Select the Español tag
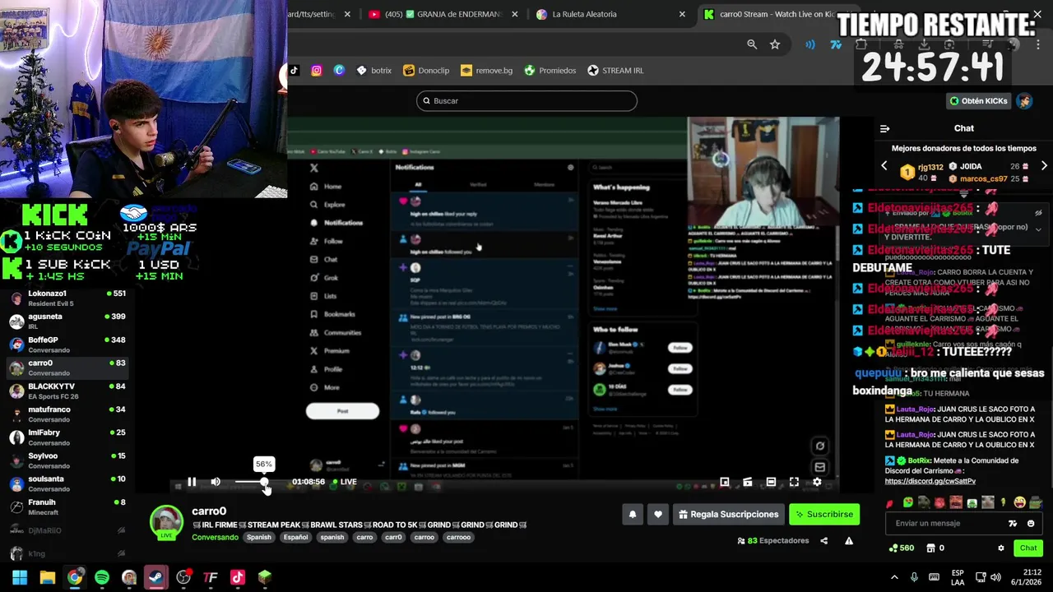This screenshot has width=1053, height=592. point(295,538)
